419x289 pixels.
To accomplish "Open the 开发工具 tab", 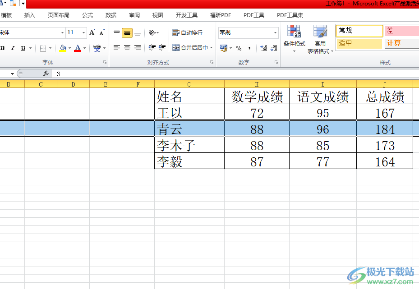I will click(x=187, y=15).
